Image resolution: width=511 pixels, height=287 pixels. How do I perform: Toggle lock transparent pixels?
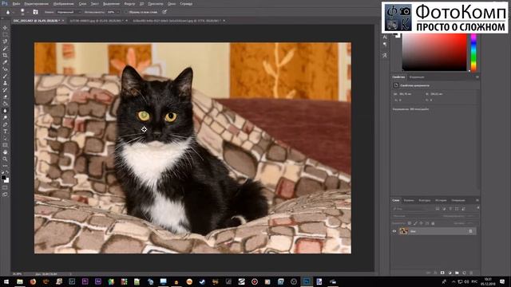410,223
